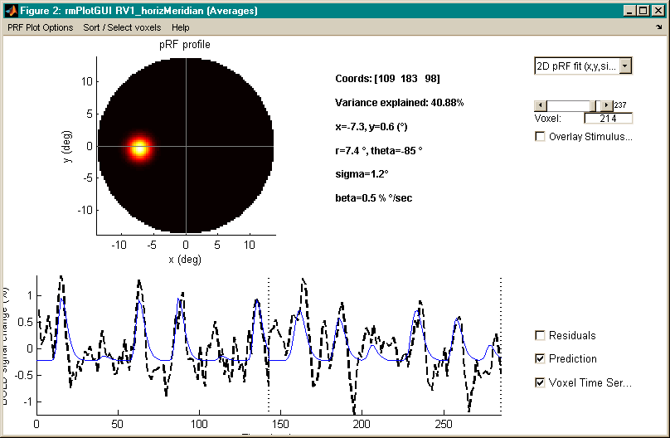Click the bright pRF hotspot in the profile
This screenshot has width=670, height=438.
[x=138, y=148]
